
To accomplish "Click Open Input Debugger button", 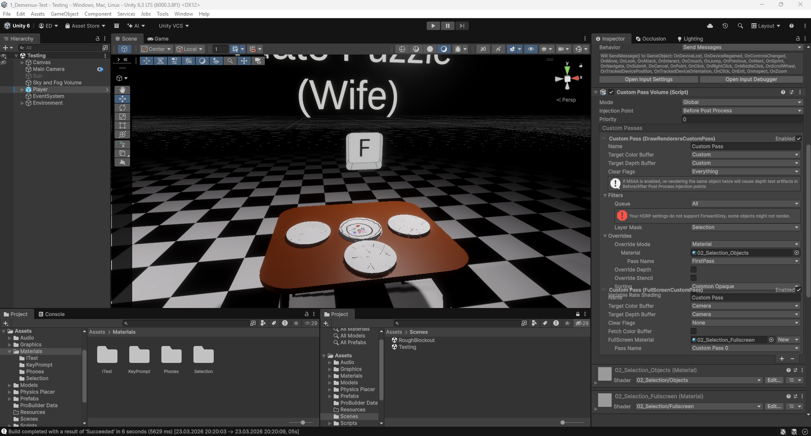I will 751,79.
